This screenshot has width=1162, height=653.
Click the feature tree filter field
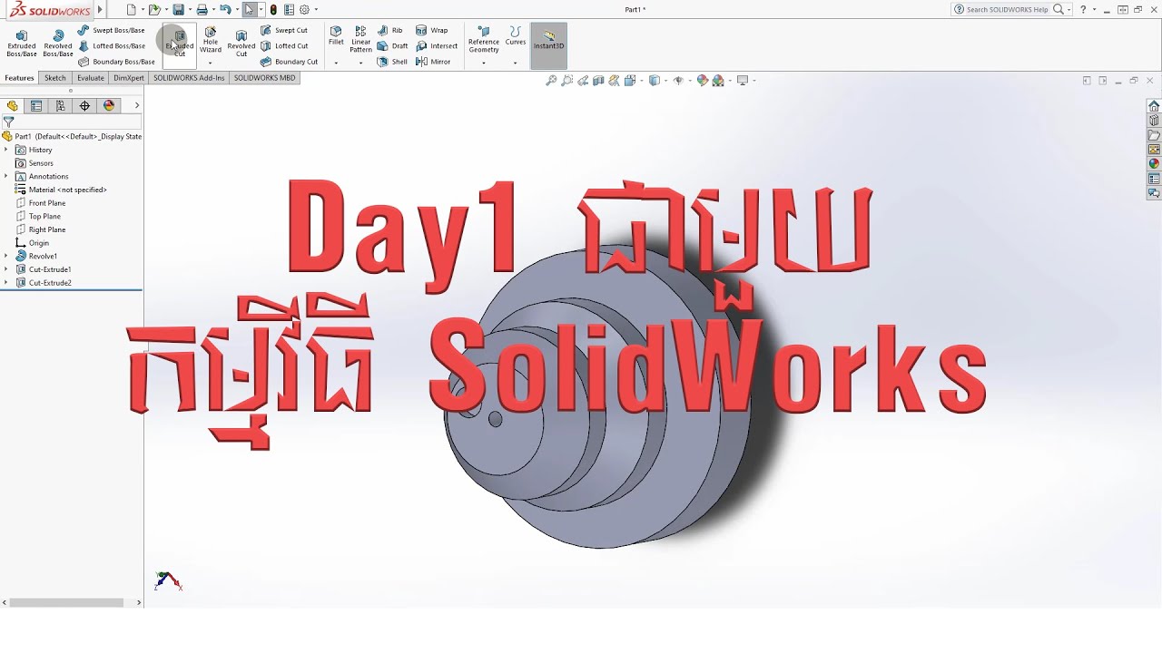(x=72, y=122)
